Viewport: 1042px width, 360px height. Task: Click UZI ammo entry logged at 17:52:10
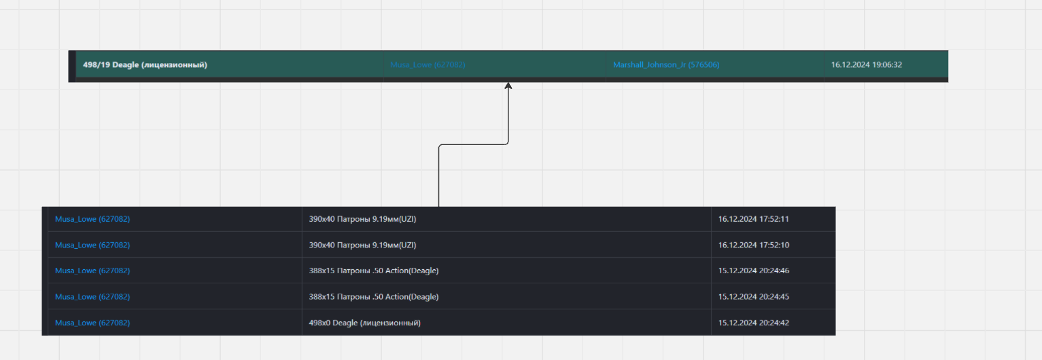pos(362,245)
